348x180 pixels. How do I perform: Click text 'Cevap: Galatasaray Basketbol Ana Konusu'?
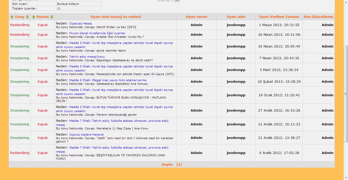(x=116, y=84)
